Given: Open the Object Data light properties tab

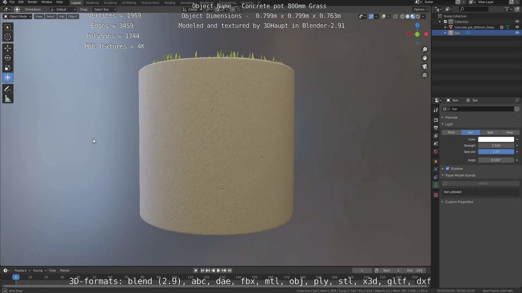Looking at the screenshot, I should [x=436, y=185].
